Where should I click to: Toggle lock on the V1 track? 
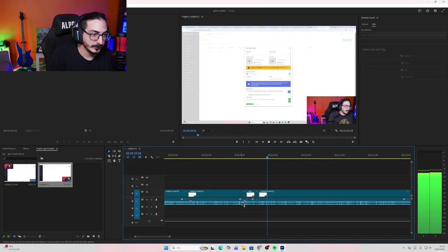pyautogui.click(x=132, y=193)
